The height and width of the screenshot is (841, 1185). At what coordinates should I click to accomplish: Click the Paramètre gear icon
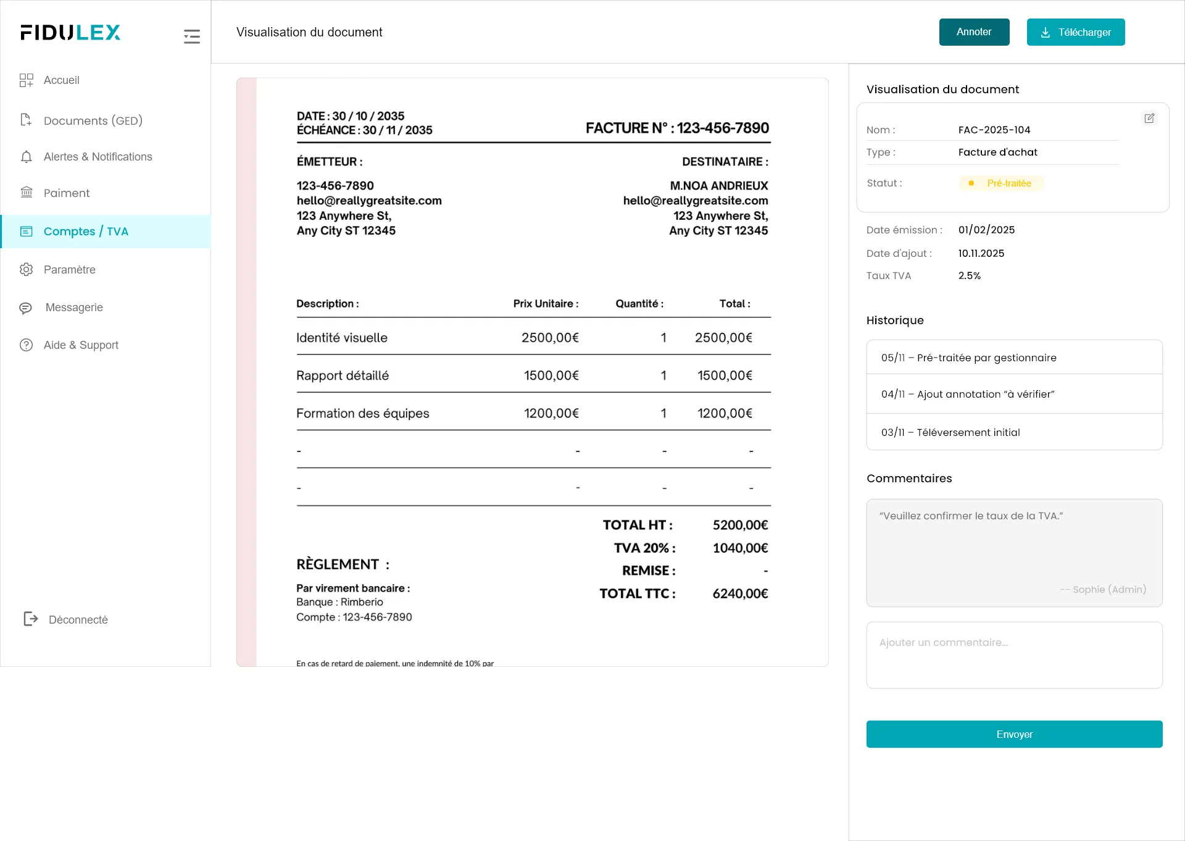coord(26,269)
